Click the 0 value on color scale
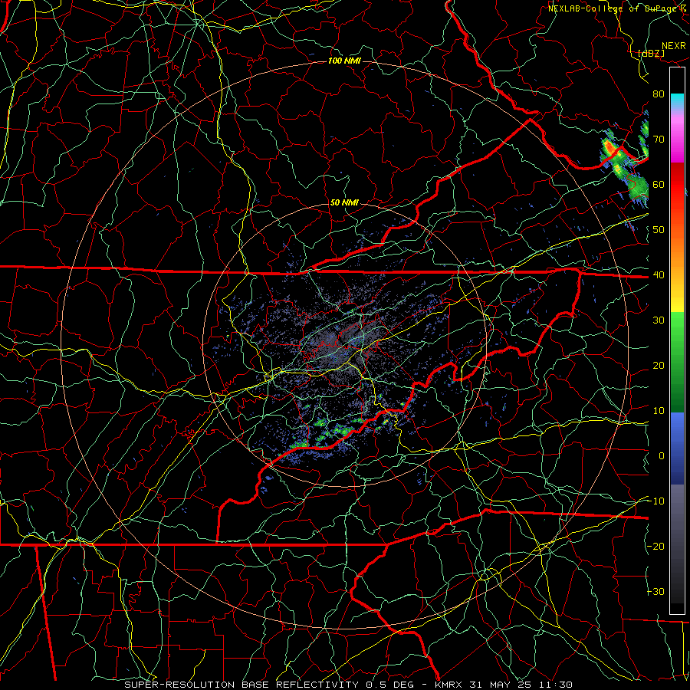The image size is (690, 690). pos(662,456)
